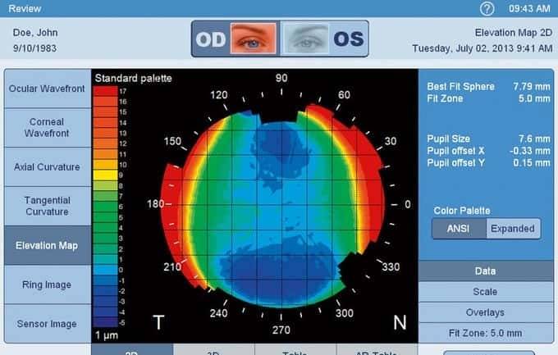Show the Sensor Image view
558x355 pixels.
click(x=48, y=324)
